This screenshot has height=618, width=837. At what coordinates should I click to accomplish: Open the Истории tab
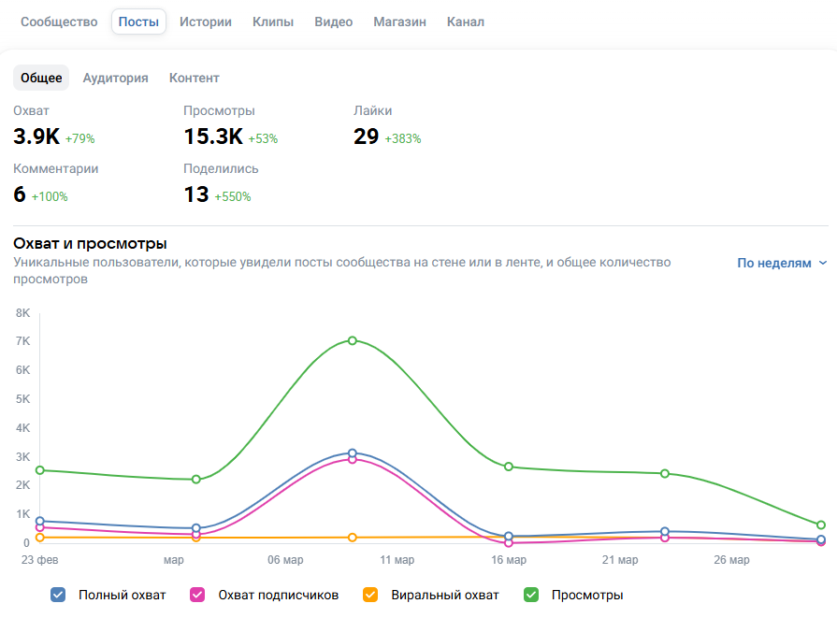coord(206,22)
